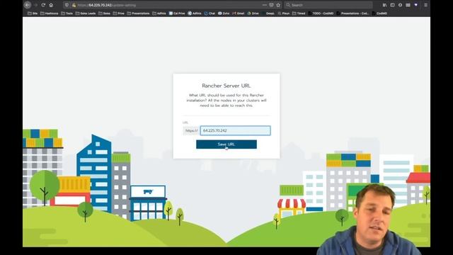Click the browser Search field

coord(328,5)
